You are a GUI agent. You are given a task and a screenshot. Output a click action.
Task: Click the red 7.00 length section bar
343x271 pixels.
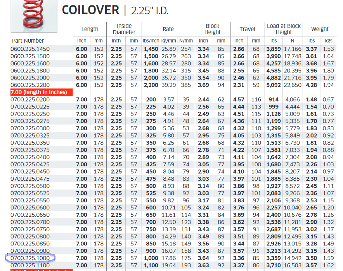(41, 92)
